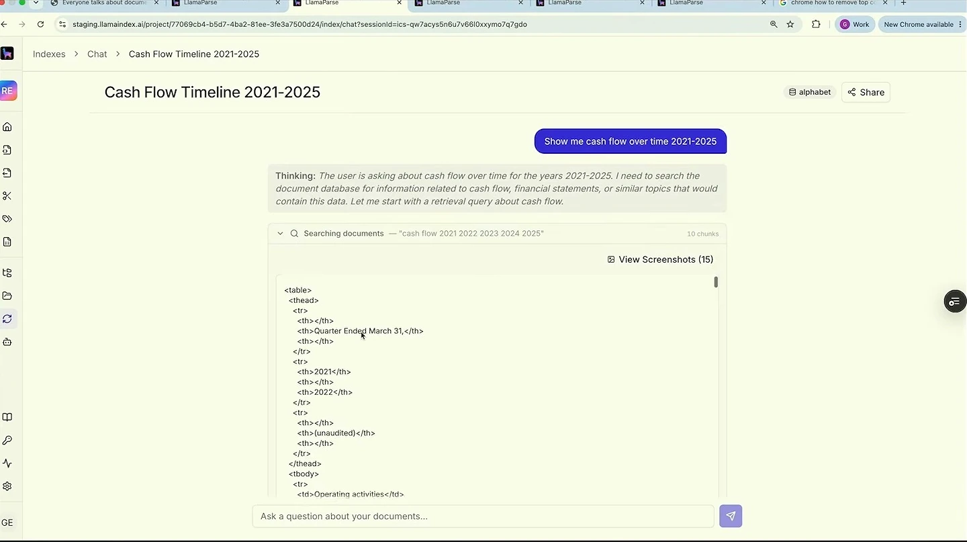Collapse the Searching documents section chevron

point(280,234)
